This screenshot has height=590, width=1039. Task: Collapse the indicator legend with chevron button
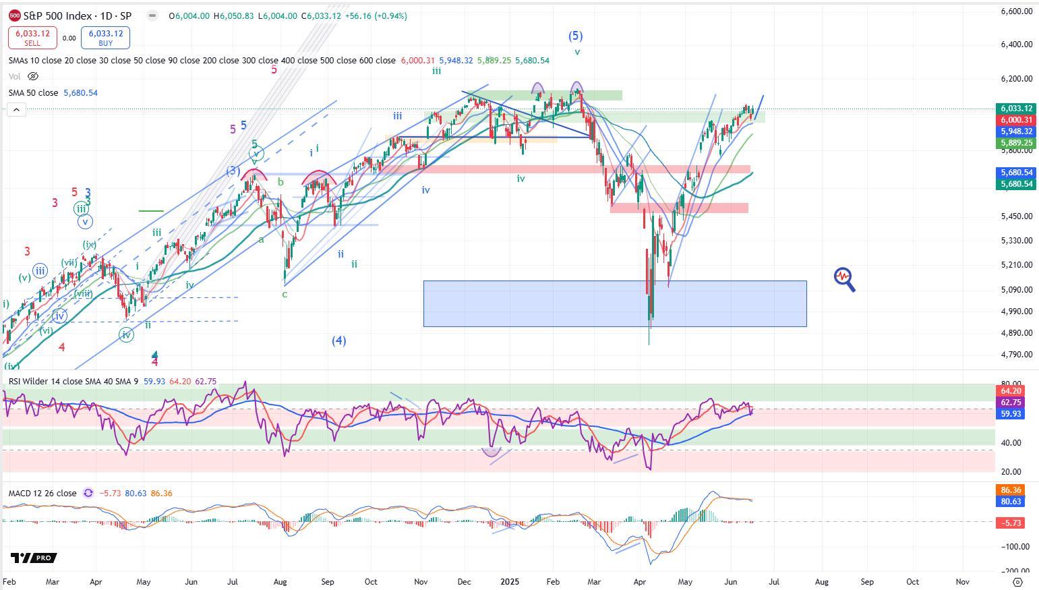[16, 109]
